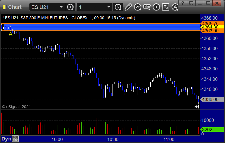Expand the ES U21 symbol dropdown
This screenshot has height=143, width=225.
(x=61, y=7)
